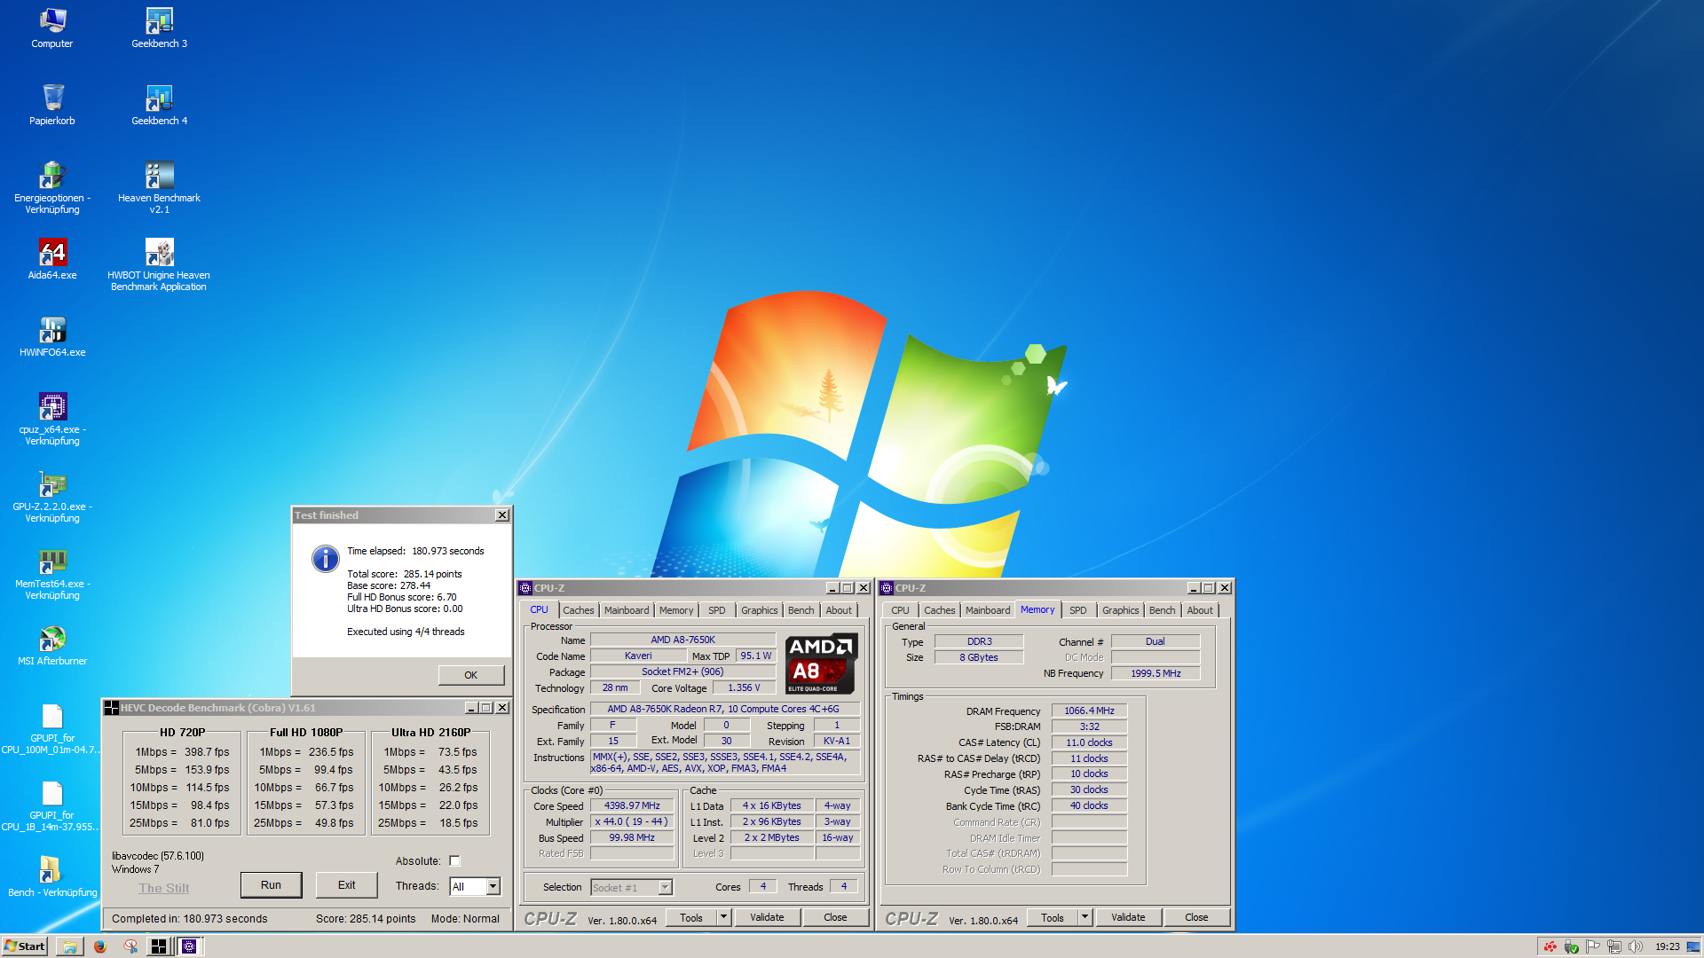This screenshot has height=958, width=1704.
Task: Select the HWiNFO64.exe desktop icon
Action: (x=52, y=336)
